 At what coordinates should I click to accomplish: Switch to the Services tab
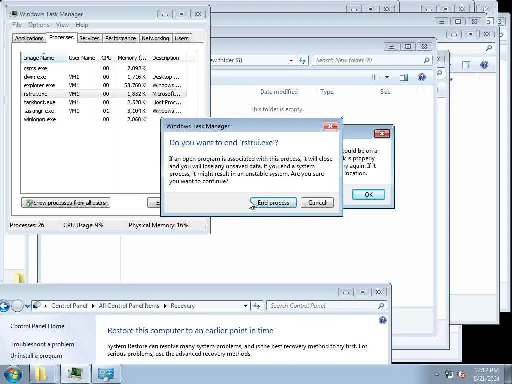pyautogui.click(x=89, y=38)
